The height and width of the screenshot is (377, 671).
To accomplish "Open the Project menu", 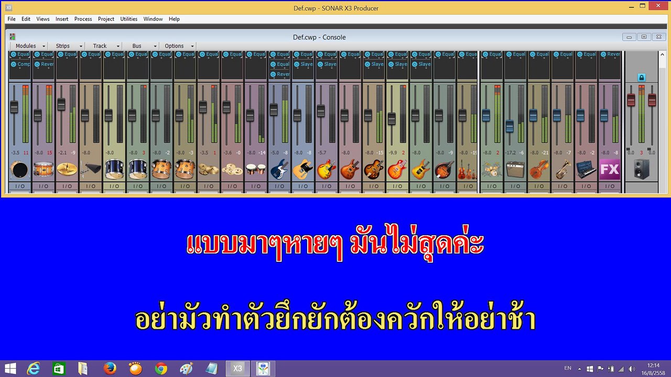I will click(x=106, y=19).
